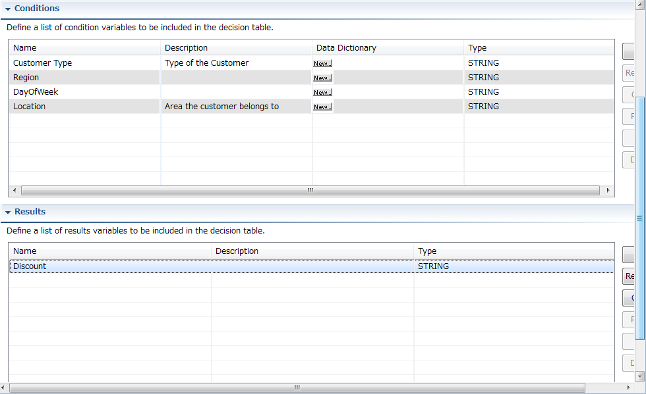Click New button in Location row
The width and height of the screenshot is (646, 394).
click(x=322, y=107)
